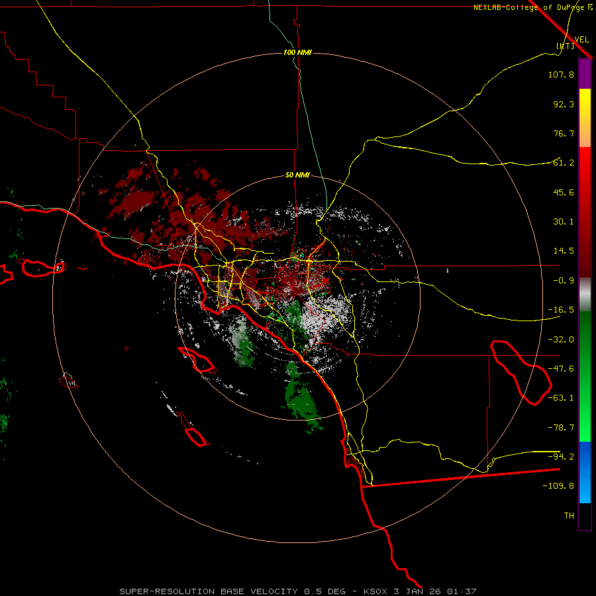The width and height of the screenshot is (596, 596).
Task: Click the -0.9 velocity value
Action: point(564,281)
